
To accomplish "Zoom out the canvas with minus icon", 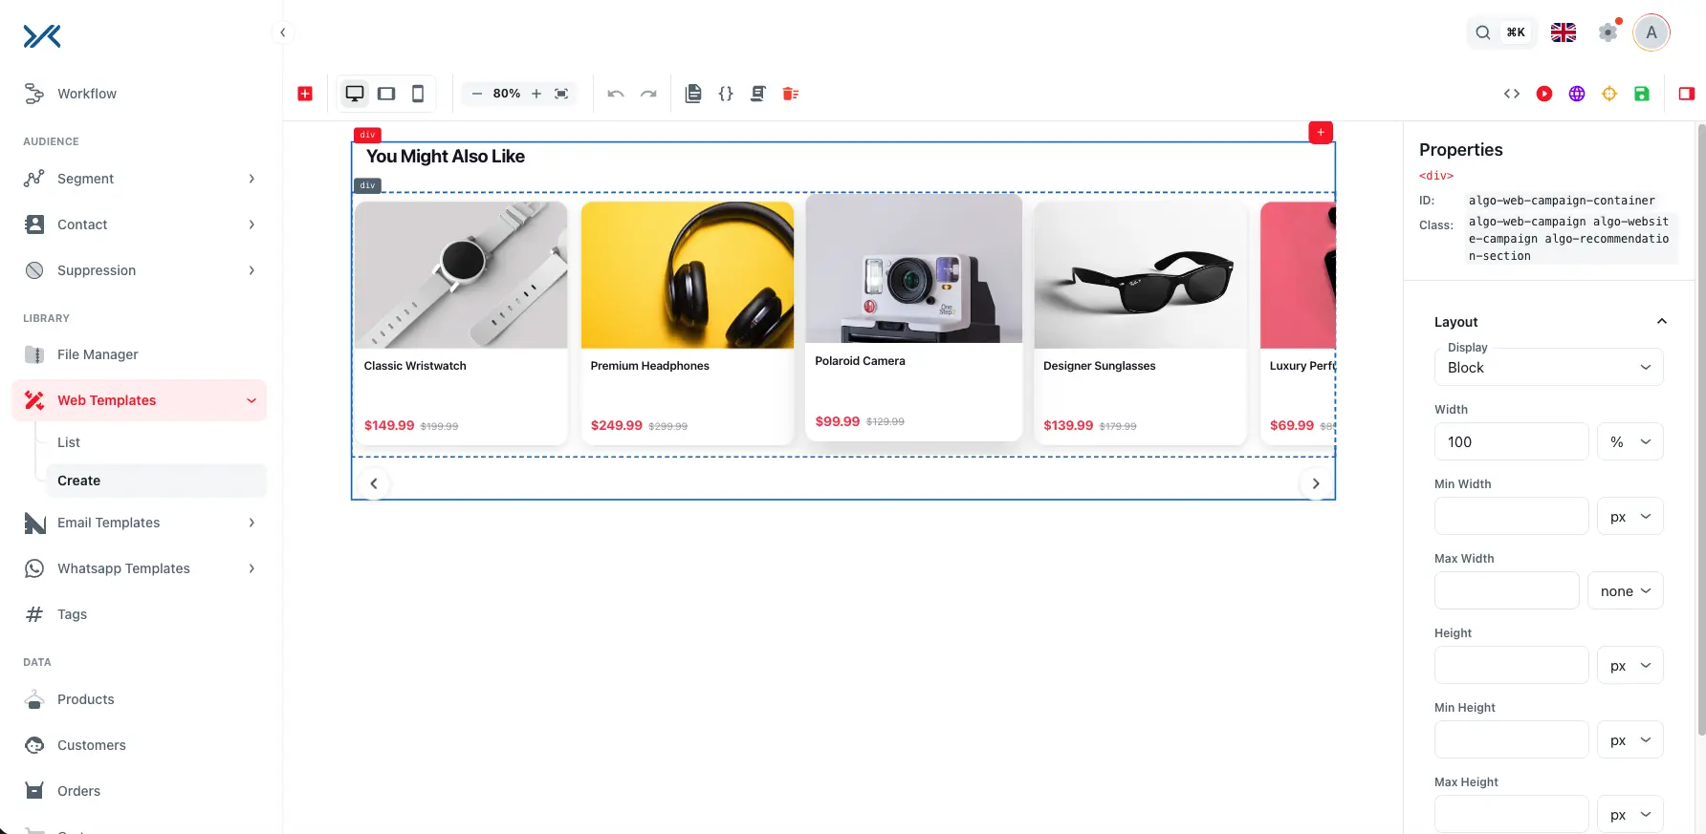I will pos(477,94).
